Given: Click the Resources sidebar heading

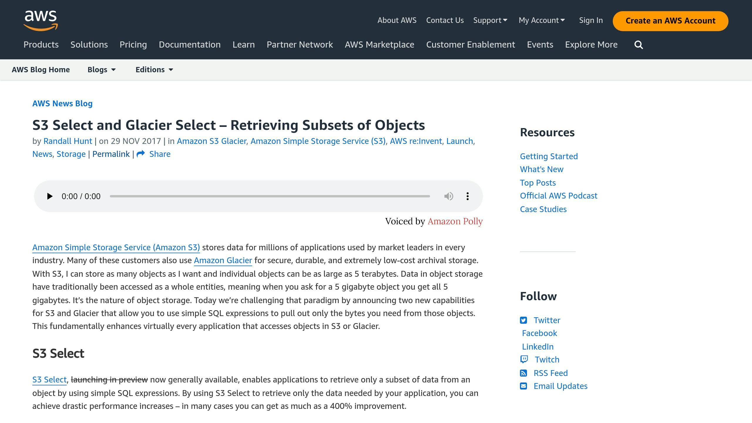Looking at the screenshot, I should (x=547, y=132).
